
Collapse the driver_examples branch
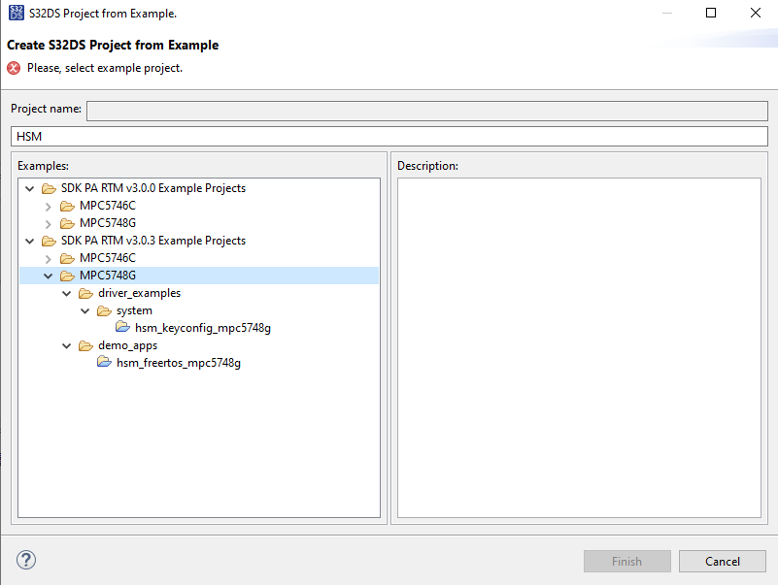(x=66, y=292)
